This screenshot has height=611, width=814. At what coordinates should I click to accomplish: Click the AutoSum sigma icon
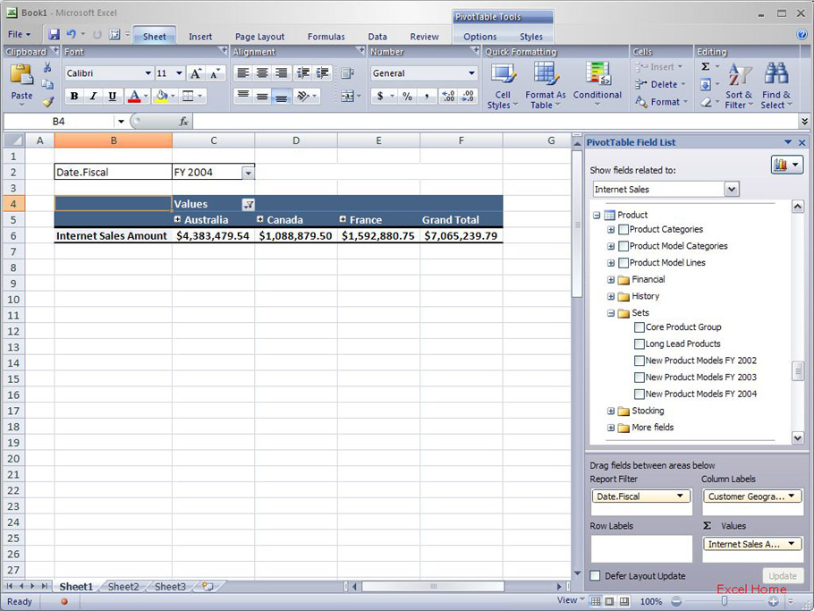[x=706, y=67]
